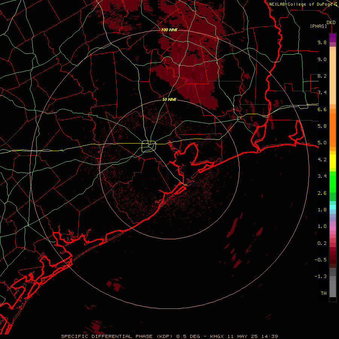Select the 4.2 scale value label
Viewport: 339px width, 339px height.
tap(322, 160)
